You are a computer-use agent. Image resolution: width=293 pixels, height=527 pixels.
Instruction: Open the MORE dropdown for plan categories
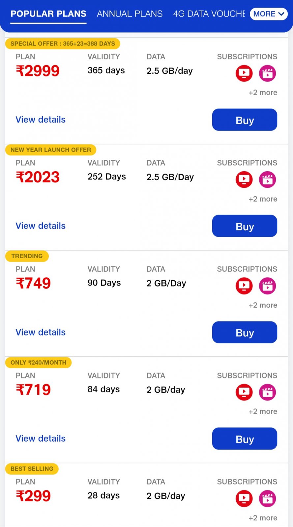coord(269,14)
